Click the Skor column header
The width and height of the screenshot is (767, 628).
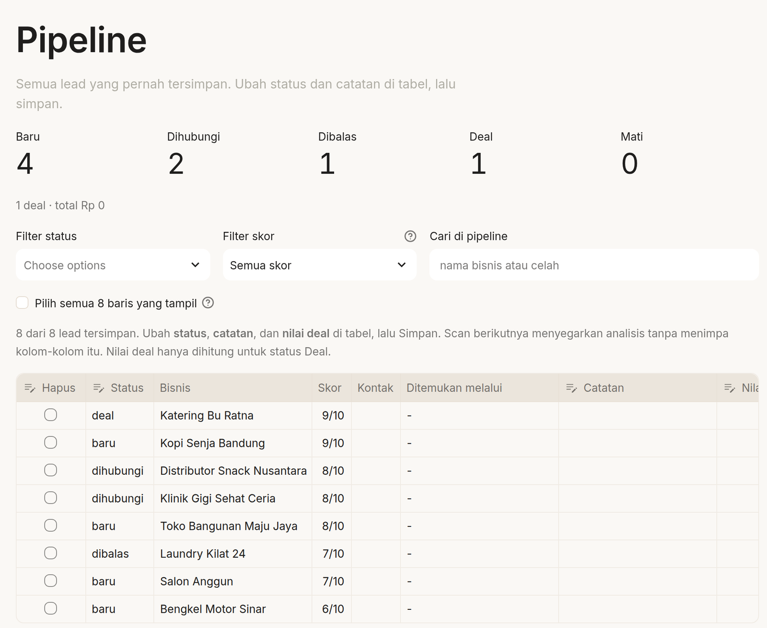click(x=332, y=388)
